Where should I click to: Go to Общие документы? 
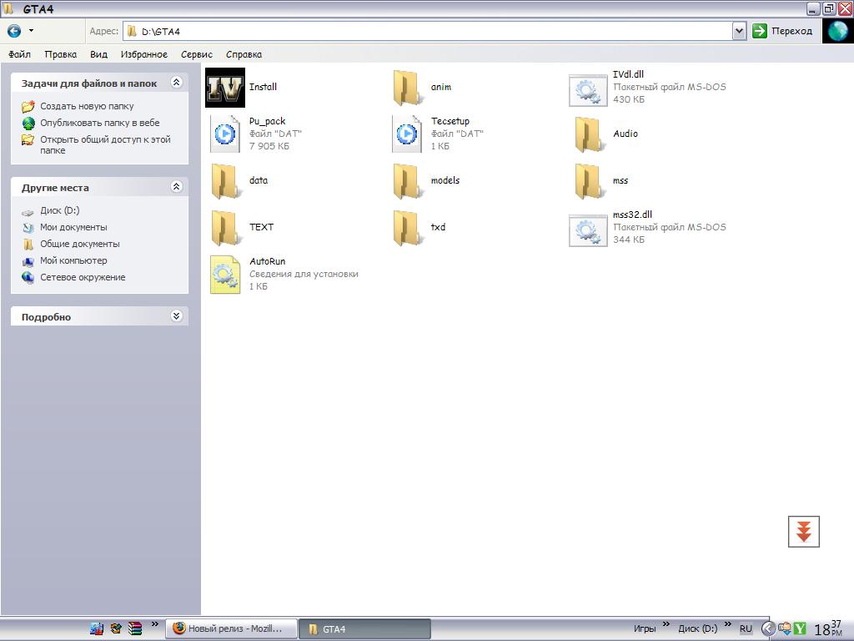click(80, 245)
